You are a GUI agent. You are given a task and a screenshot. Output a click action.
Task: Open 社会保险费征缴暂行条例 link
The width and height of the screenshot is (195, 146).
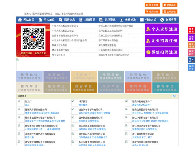tap(110, 50)
